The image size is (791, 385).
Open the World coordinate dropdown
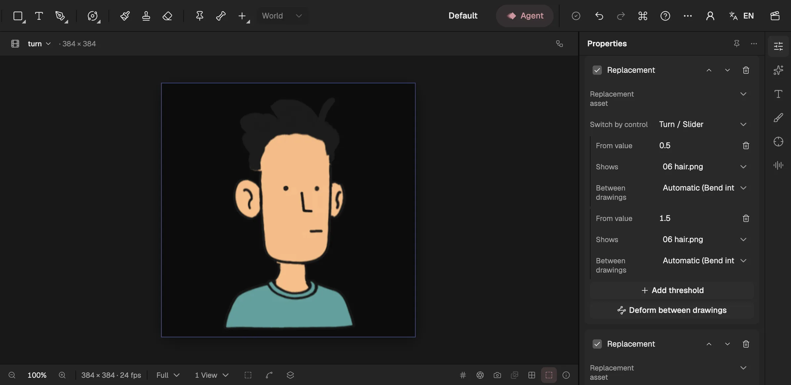click(x=282, y=16)
